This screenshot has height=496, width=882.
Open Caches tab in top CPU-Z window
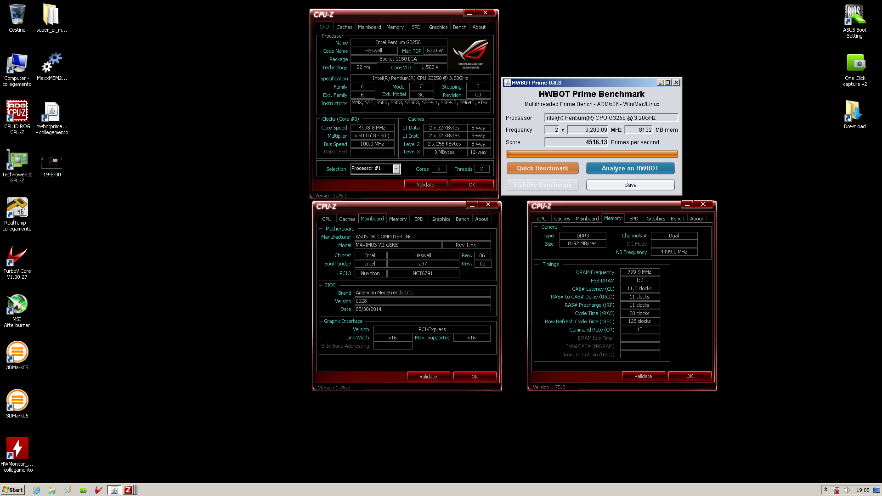[344, 27]
